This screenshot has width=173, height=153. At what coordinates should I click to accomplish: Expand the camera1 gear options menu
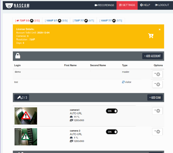pos(157,111)
